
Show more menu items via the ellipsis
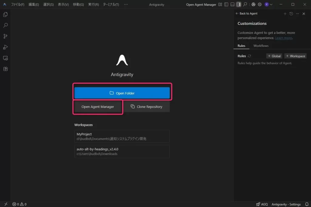click(x=126, y=4)
